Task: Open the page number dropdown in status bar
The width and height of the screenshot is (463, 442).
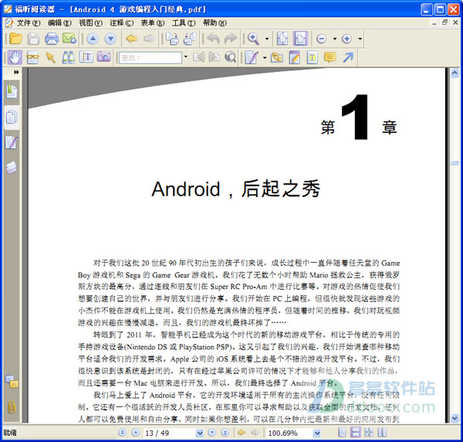Action: pyautogui.click(x=200, y=433)
